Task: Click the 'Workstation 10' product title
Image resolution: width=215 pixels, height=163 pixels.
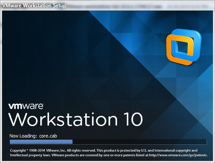Action: [75, 119]
